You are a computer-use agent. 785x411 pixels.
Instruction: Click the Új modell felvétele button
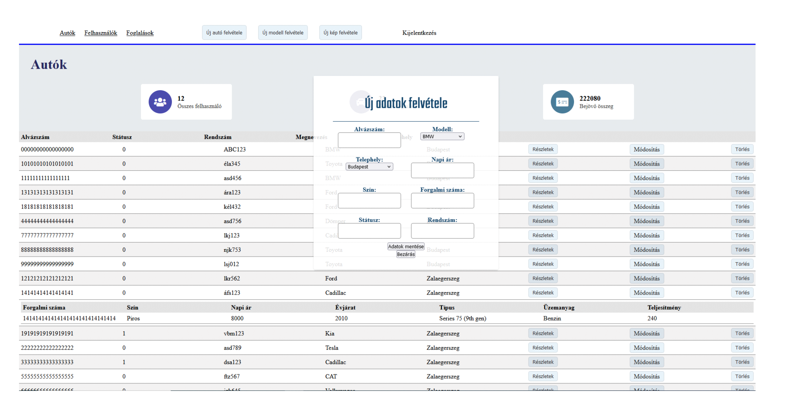point(283,32)
